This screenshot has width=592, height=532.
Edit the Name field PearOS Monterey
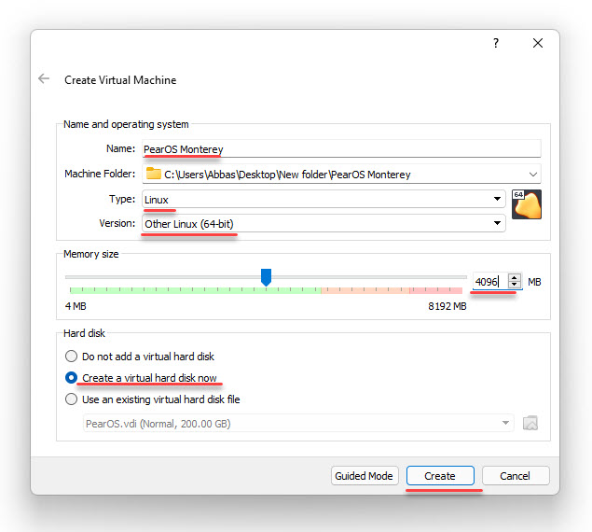(x=341, y=149)
